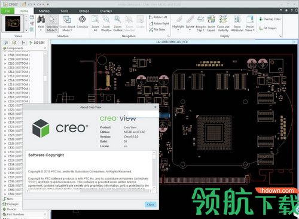Click the copyright text vertical scrollbar
The image size is (299, 219).
coord(154,169)
